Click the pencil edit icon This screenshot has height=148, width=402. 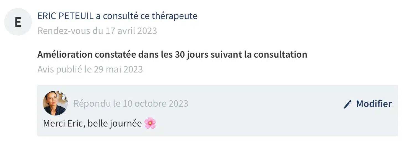point(347,104)
